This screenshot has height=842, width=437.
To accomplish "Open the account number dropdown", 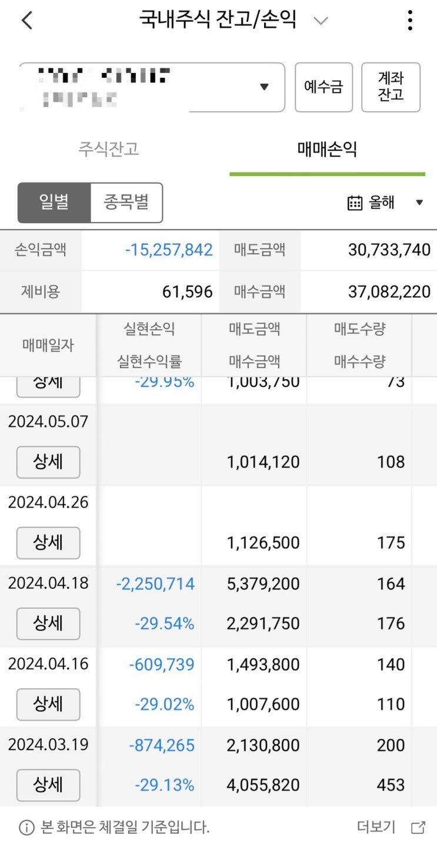I will pyautogui.click(x=264, y=87).
